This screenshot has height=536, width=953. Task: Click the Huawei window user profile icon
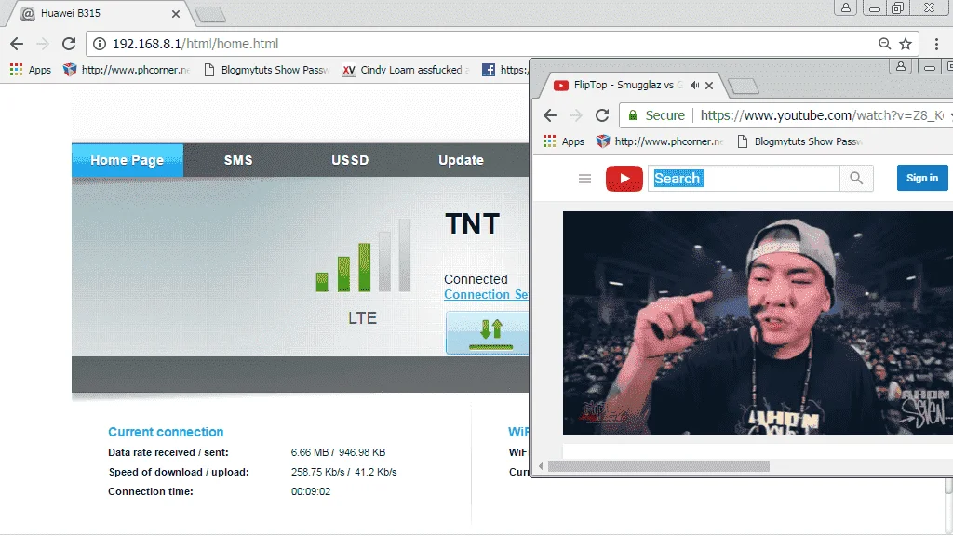[x=845, y=7]
